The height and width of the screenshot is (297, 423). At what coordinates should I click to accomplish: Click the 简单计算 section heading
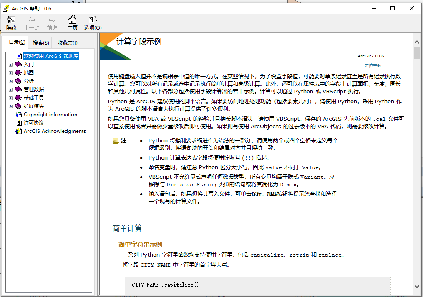pyautogui.click(x=127, y=228)
